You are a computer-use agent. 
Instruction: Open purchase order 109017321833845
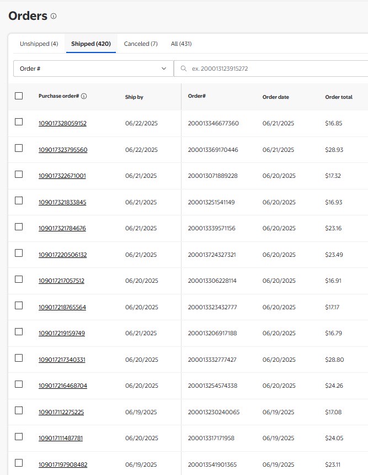(x=62, y=202)
